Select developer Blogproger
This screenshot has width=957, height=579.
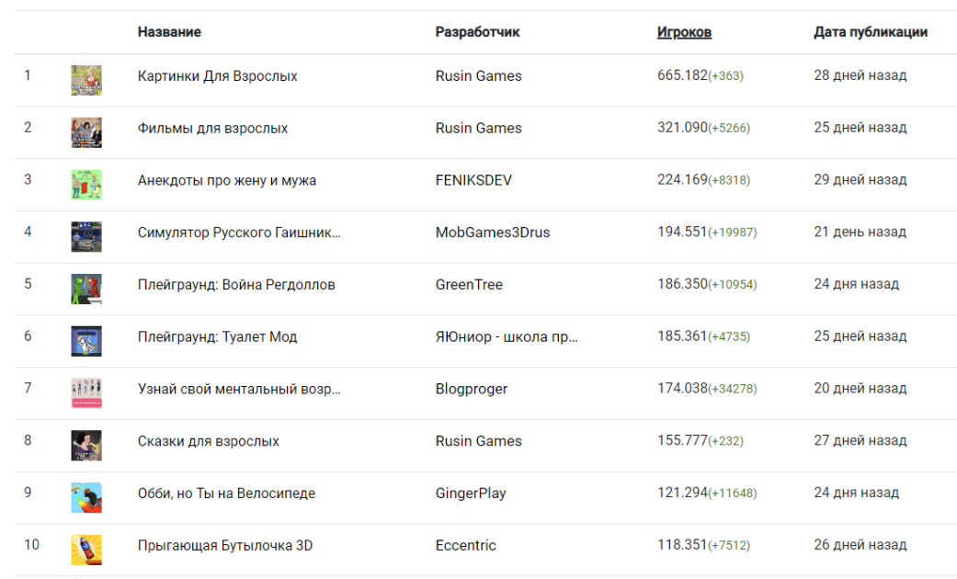(x=472, y=389)
